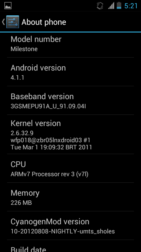Tap the 4.1.1 version number text

17,78
